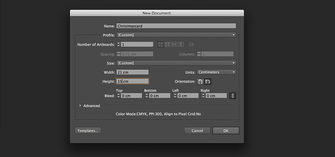The height and width of the screenshot is (157, 335).
Task: Open the Size dropdown
Action: tap(176, 63)
